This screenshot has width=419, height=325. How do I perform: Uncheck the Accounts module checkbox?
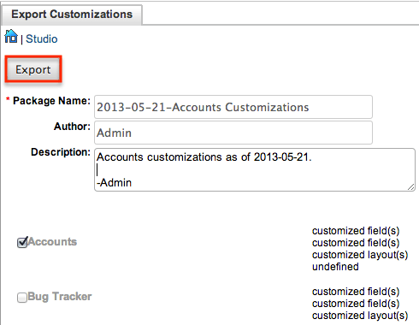[x=22, y=242]
